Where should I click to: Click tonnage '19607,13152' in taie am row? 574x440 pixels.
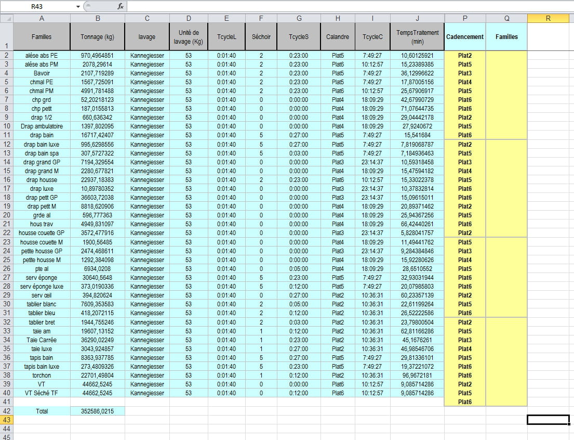pyautogui.click(x=97, y=331)
